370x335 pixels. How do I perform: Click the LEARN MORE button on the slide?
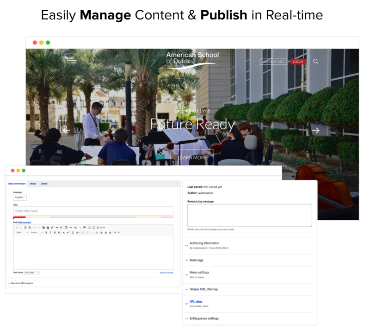tap(192, 157)
